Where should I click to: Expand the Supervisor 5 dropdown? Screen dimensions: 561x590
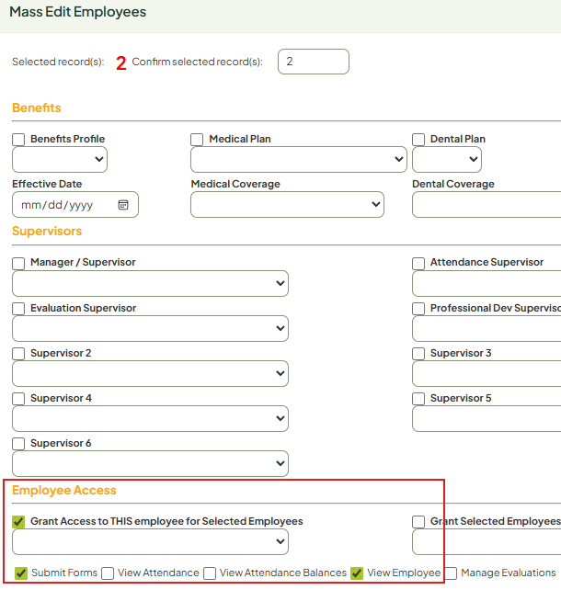pyautogui.click(x=487, y=418)
